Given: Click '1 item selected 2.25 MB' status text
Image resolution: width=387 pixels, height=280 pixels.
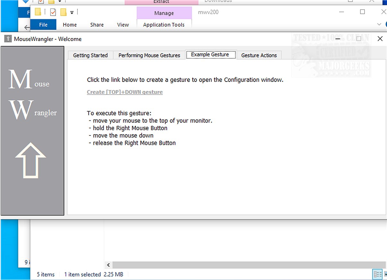Looking at the screenshot, I should (94, 275).
